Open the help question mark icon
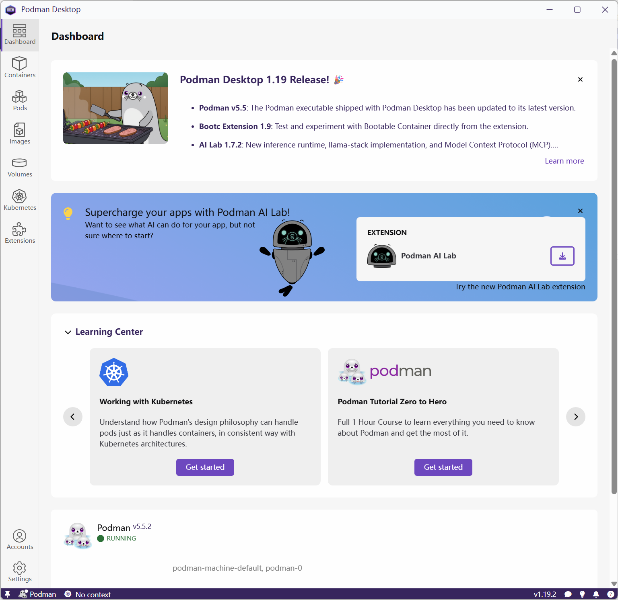 610,594
